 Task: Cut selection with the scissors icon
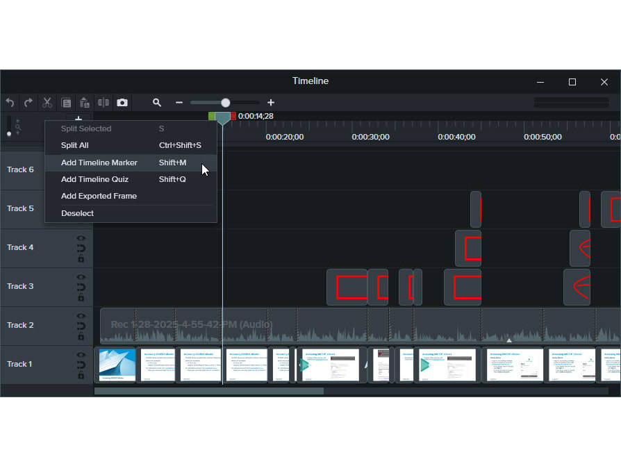[x=47, y=103]
